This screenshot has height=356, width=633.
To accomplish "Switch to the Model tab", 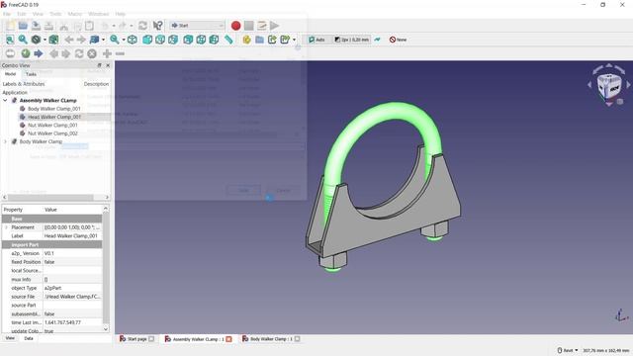I will pos(11,74).
